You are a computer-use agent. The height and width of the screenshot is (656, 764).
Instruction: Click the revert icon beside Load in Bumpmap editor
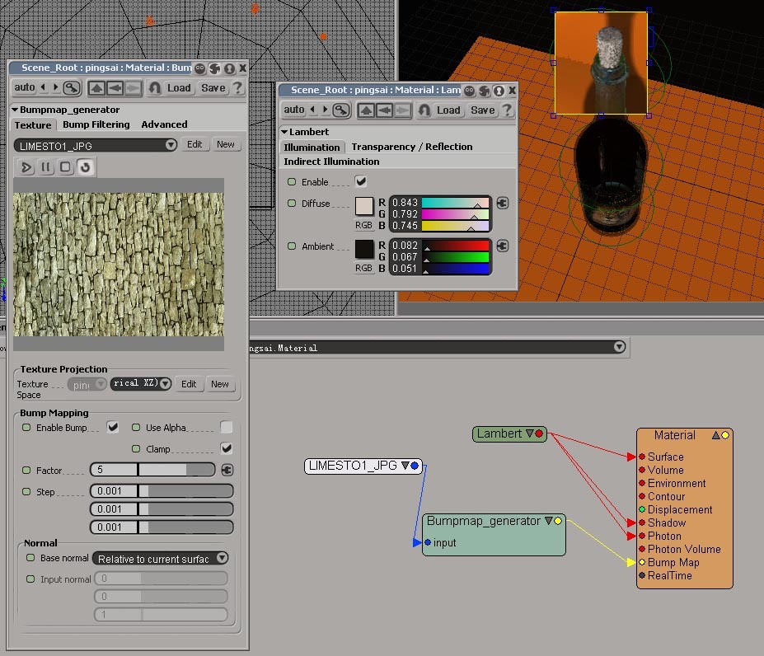(x=154, y=87)
